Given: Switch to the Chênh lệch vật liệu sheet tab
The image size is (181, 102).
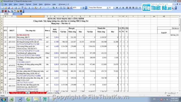Looking at the screenshot, I should pyautogui.click(x=38, y=93).
